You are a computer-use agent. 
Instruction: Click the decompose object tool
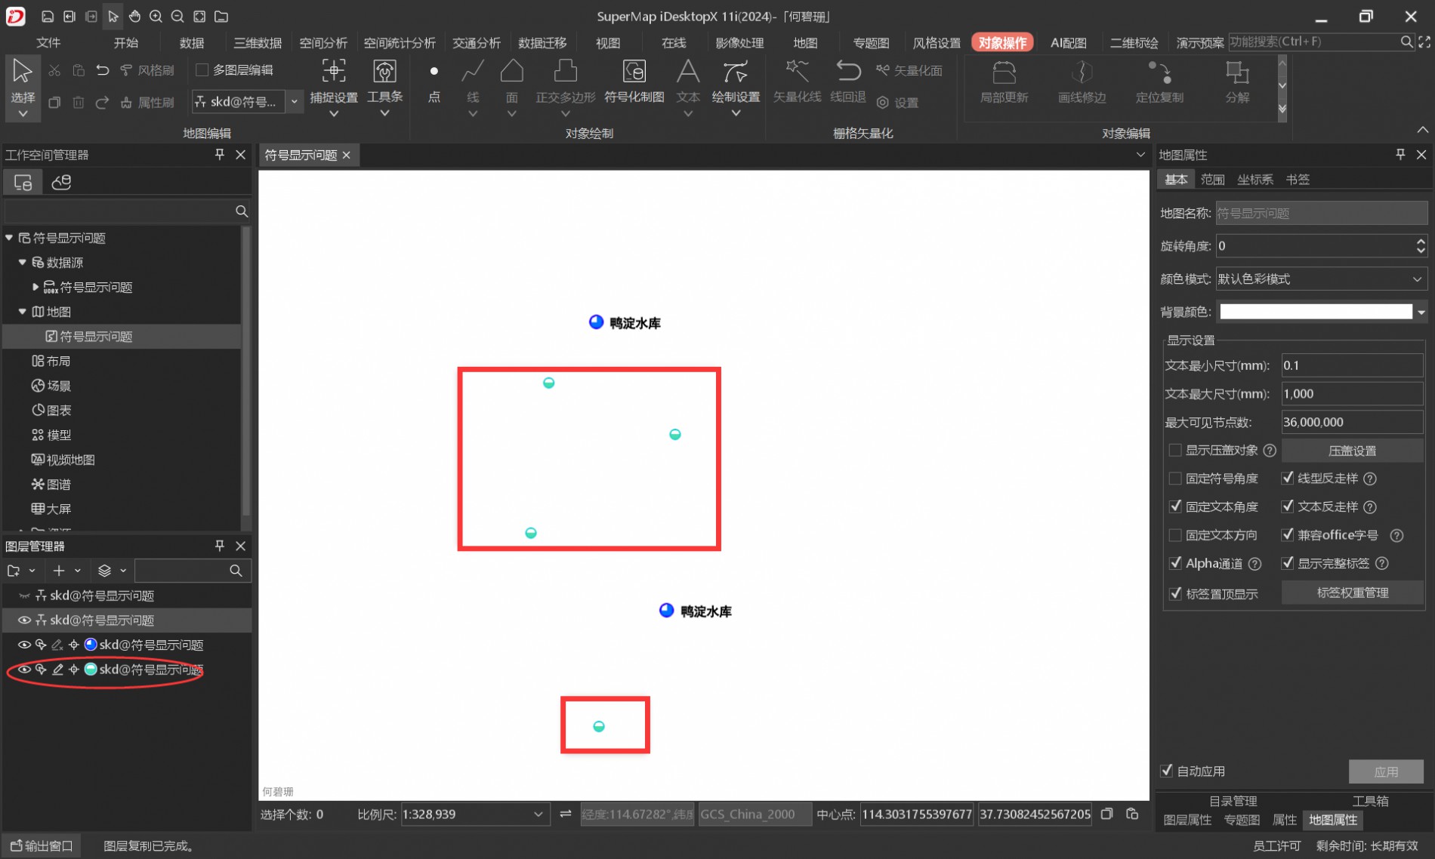(1237, 82)
